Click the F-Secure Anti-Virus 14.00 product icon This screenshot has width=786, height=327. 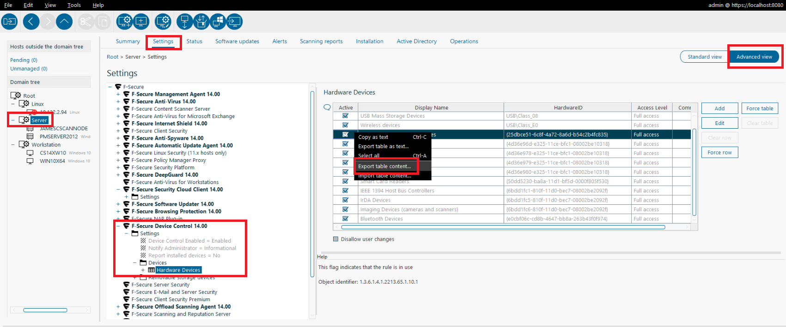(x=127, y=101)
